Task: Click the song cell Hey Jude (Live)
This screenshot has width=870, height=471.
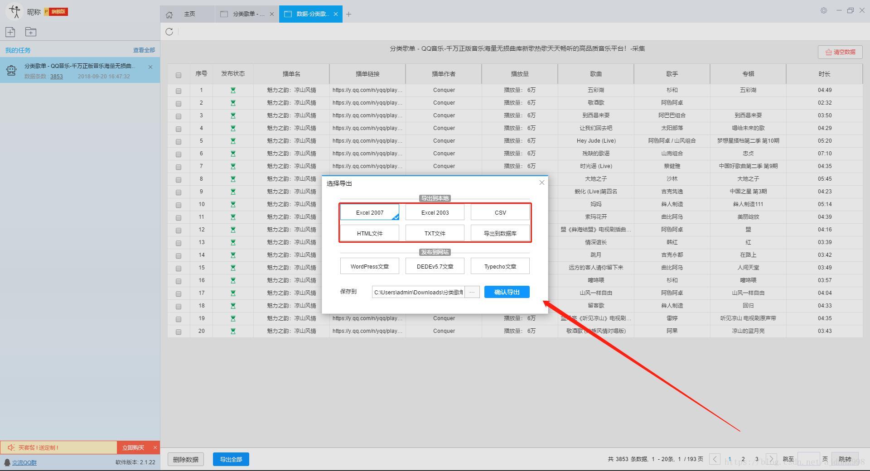Action: click(596, 141)
